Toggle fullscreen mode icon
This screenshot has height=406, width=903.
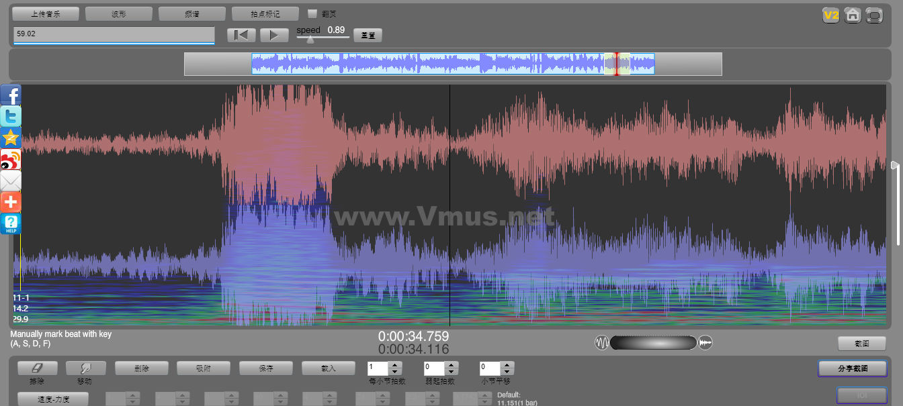point(873,15)
